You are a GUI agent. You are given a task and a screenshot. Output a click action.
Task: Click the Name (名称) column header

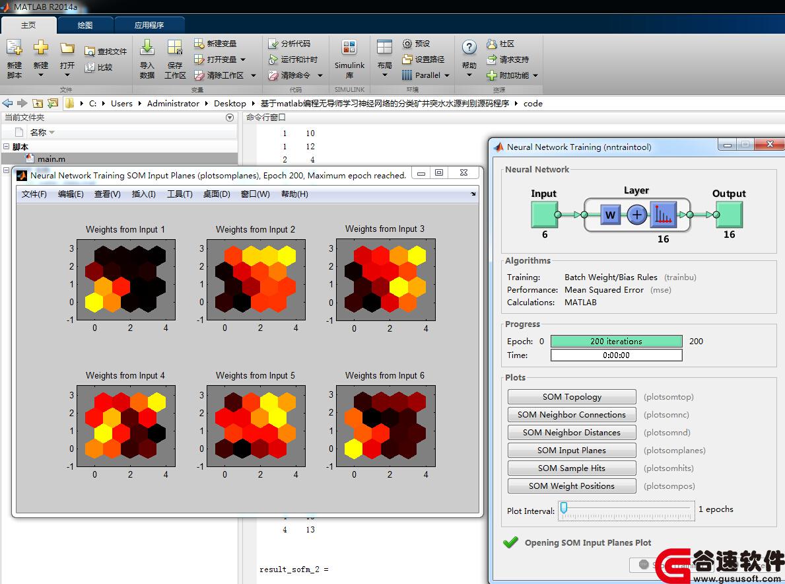[38, 132]
